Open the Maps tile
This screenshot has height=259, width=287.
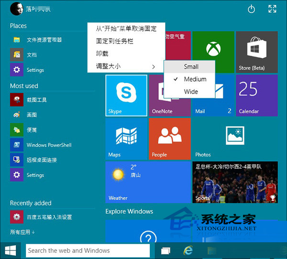point(126,139)
